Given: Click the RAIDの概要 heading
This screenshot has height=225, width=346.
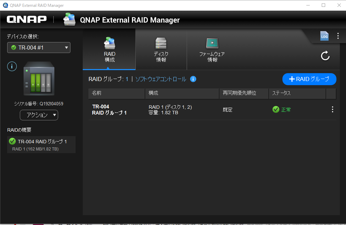Looking at the screenshot, I should pos(19,130).
